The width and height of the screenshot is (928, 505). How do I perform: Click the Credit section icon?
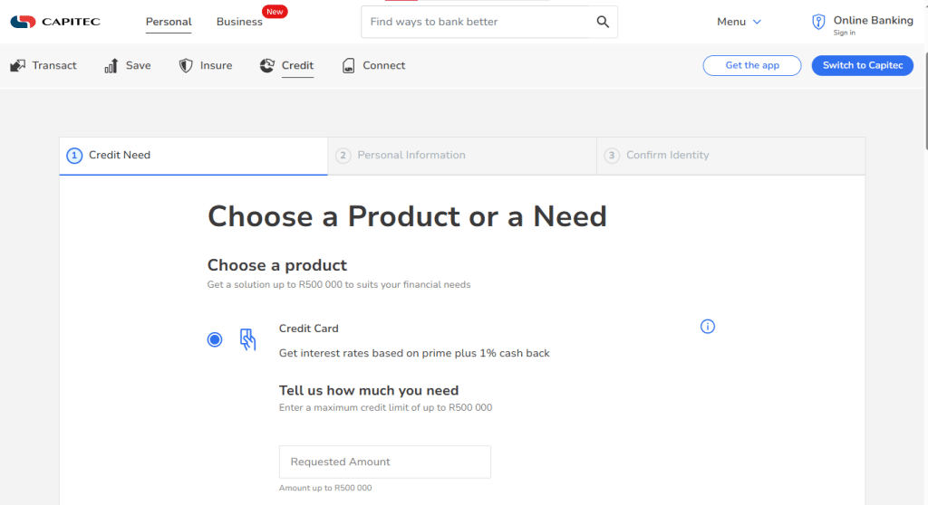[267, 66]
